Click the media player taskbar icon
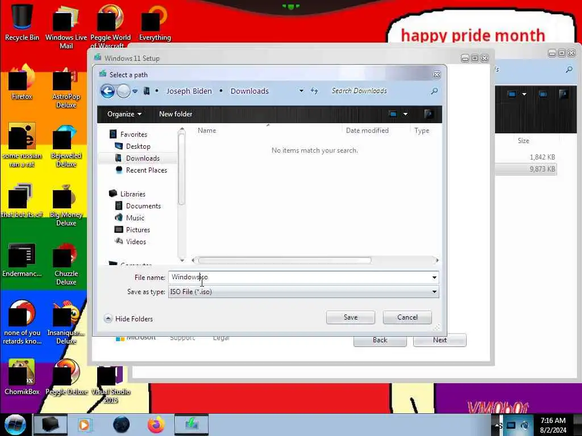Image resolution: width=582 pixels, height=436 pixels. tap(85, 425)
